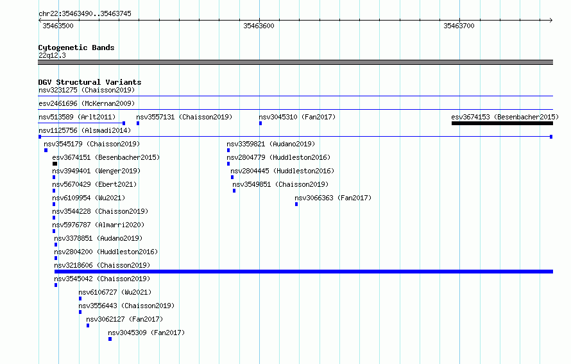Click the thin blue nsv513589 span line
Viewport: 571px width, 364px height.
(x=80, y=123)
